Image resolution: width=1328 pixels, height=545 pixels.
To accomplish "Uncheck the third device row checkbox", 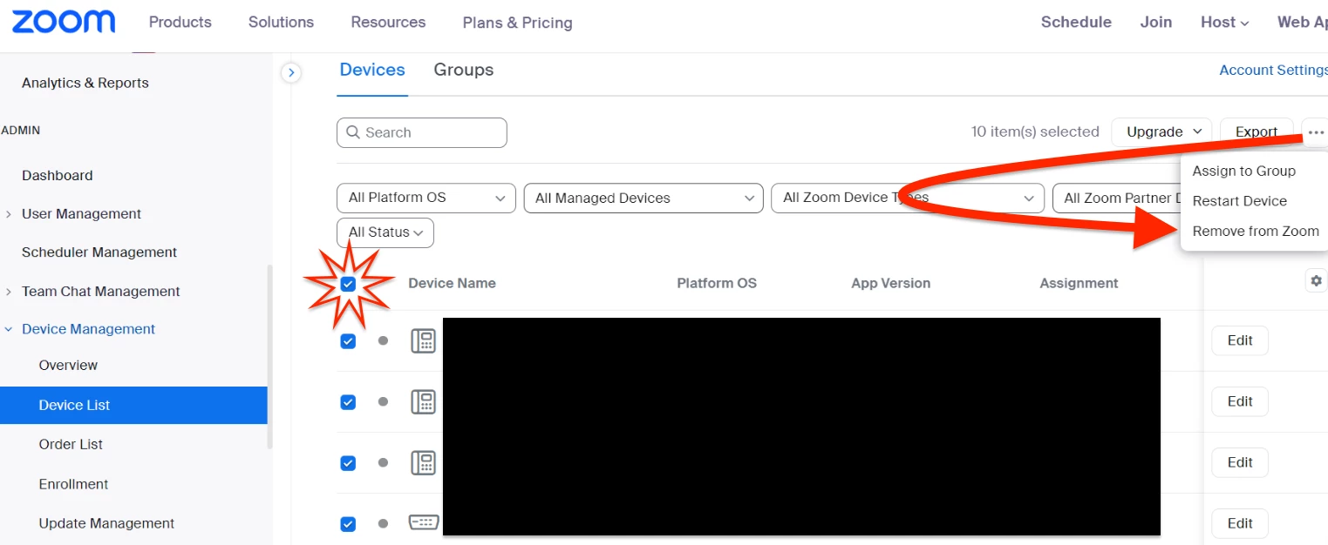I will pos(348,463).
